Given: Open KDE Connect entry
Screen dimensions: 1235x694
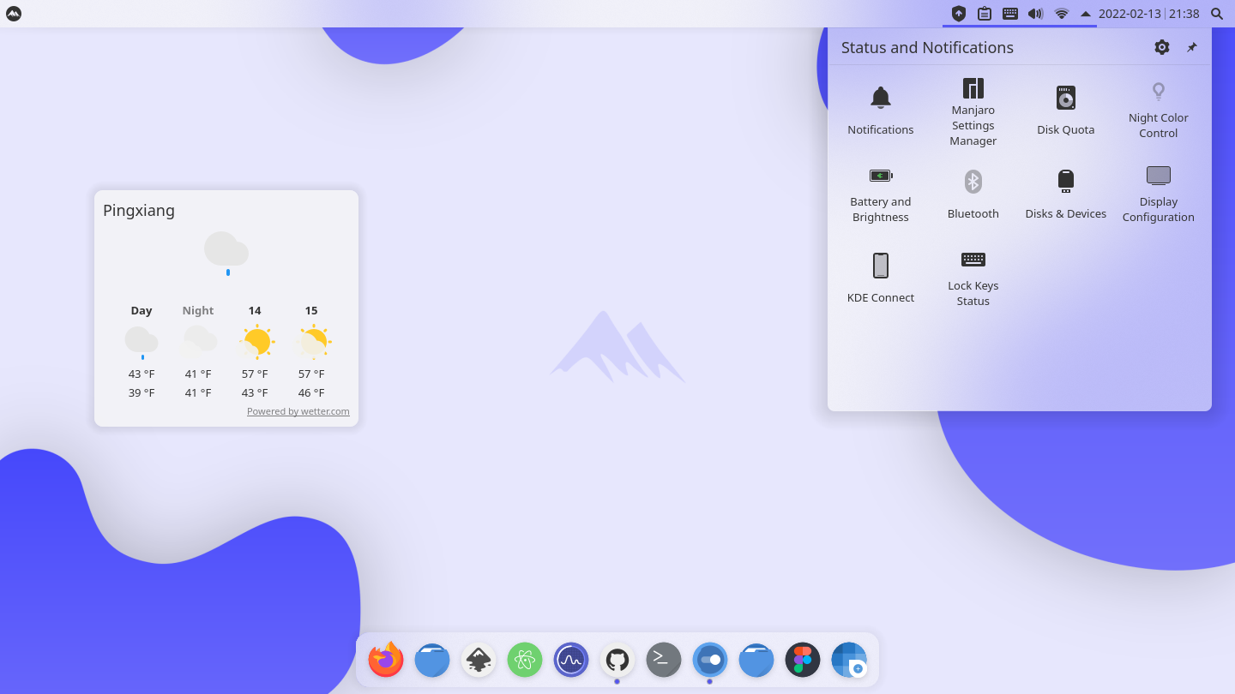Looking at the screenshot, I should point(881,278).
